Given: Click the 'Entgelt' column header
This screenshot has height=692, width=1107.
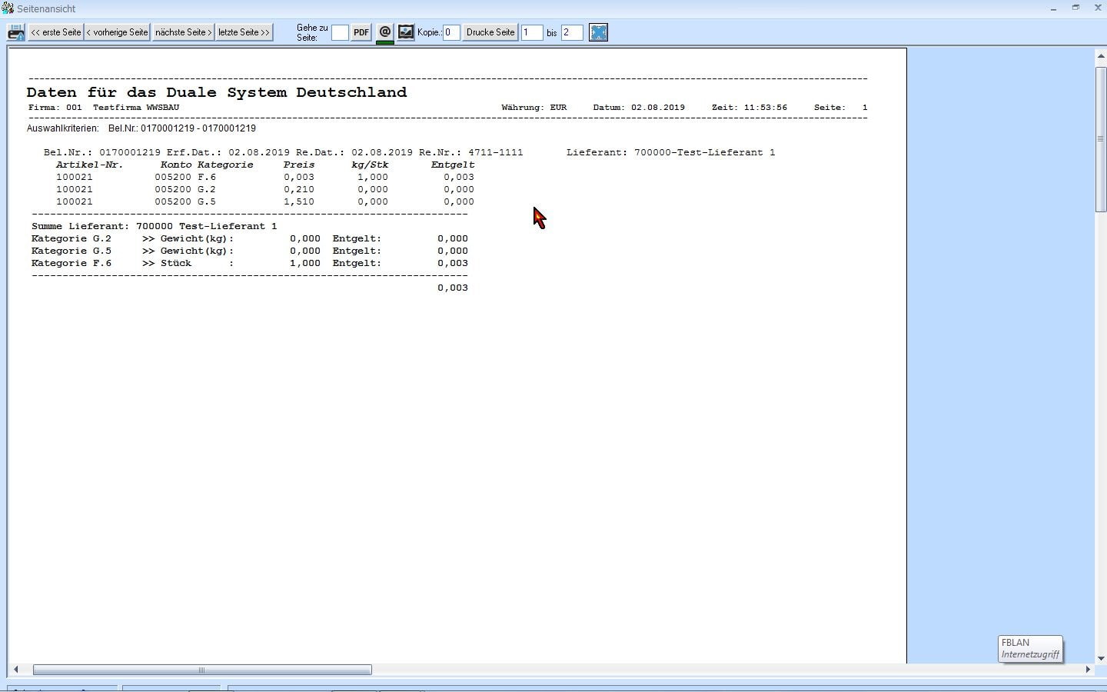Looking at the screenshot, I should pos(453,165).
